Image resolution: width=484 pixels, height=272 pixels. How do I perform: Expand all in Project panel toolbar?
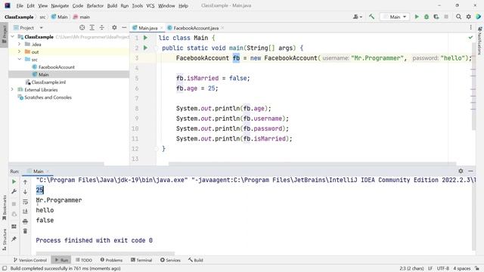point(92,28)
